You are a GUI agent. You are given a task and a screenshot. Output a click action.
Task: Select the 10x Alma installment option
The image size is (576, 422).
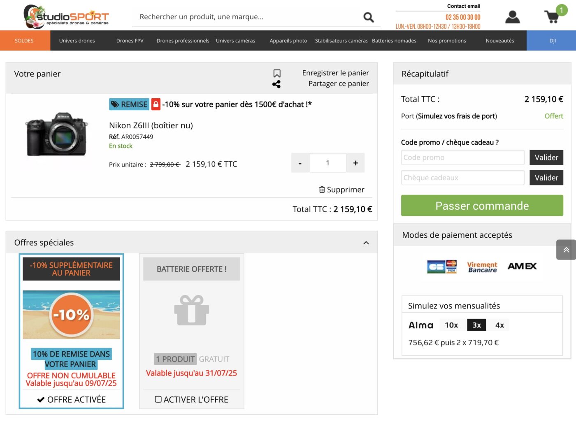click(451, 325)
